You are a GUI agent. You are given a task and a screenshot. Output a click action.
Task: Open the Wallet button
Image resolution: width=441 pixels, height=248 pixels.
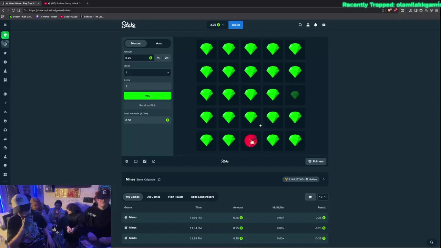pos(236,25)
